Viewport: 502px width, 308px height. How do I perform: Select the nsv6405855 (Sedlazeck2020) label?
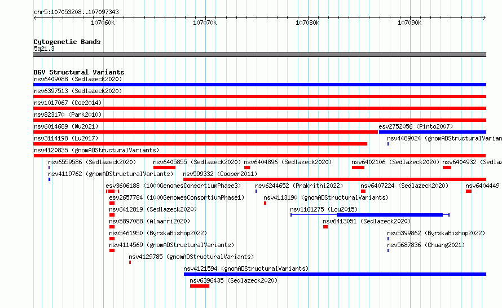pos(197,162)
